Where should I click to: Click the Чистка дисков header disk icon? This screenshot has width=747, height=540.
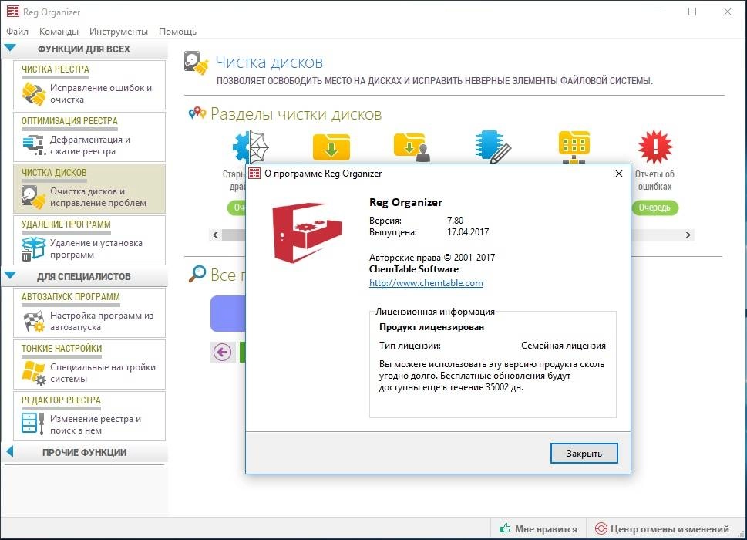point(197,63)
